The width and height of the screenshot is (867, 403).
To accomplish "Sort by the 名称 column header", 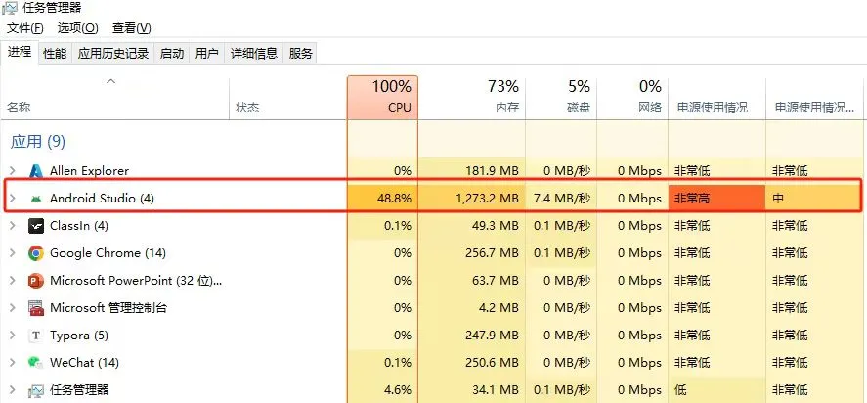I will pos(114,98).
